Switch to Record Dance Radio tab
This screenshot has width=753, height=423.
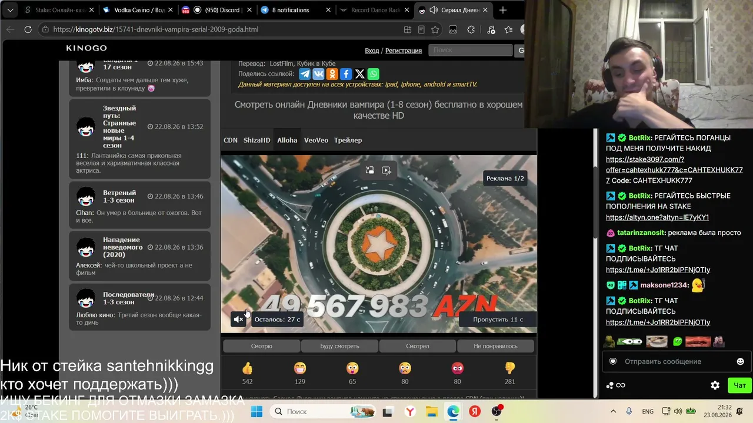coord(374,10)
